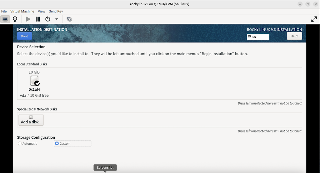The width and height of the screenshot is (320, 173).
Task: Click the us keyboard layout indicator
Action: (258, 37)
